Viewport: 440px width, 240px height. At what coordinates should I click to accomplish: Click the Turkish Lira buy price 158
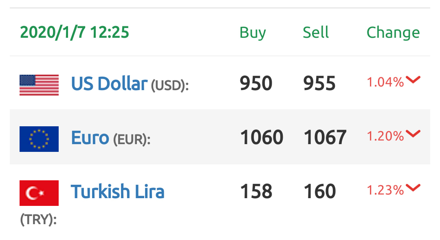pos(256,191)
